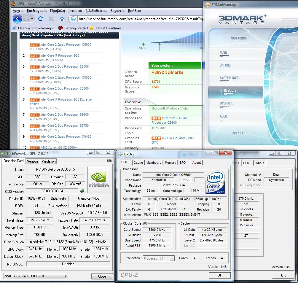298x283 pixels.
Task: Open Intel Core 2 Quad Processor Q9550 link
Action: click(66, 77)
